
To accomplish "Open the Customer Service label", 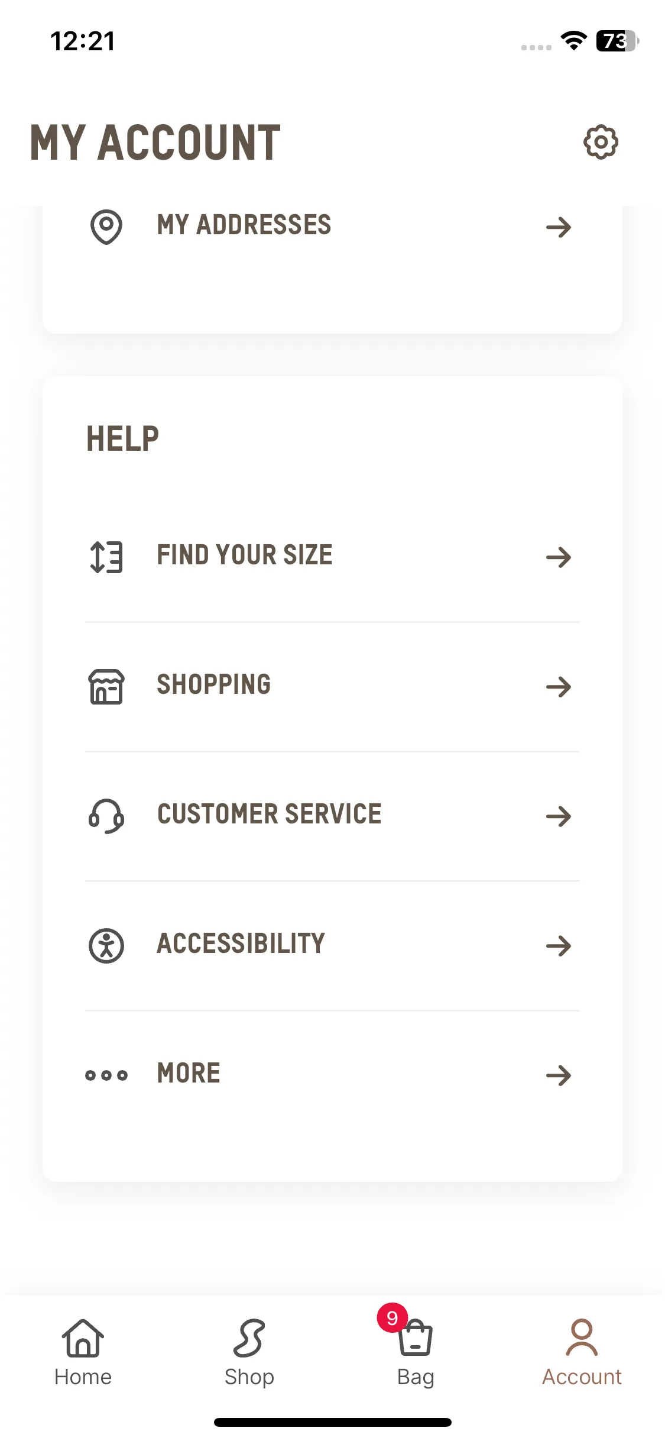I will [x=269, y=814].
